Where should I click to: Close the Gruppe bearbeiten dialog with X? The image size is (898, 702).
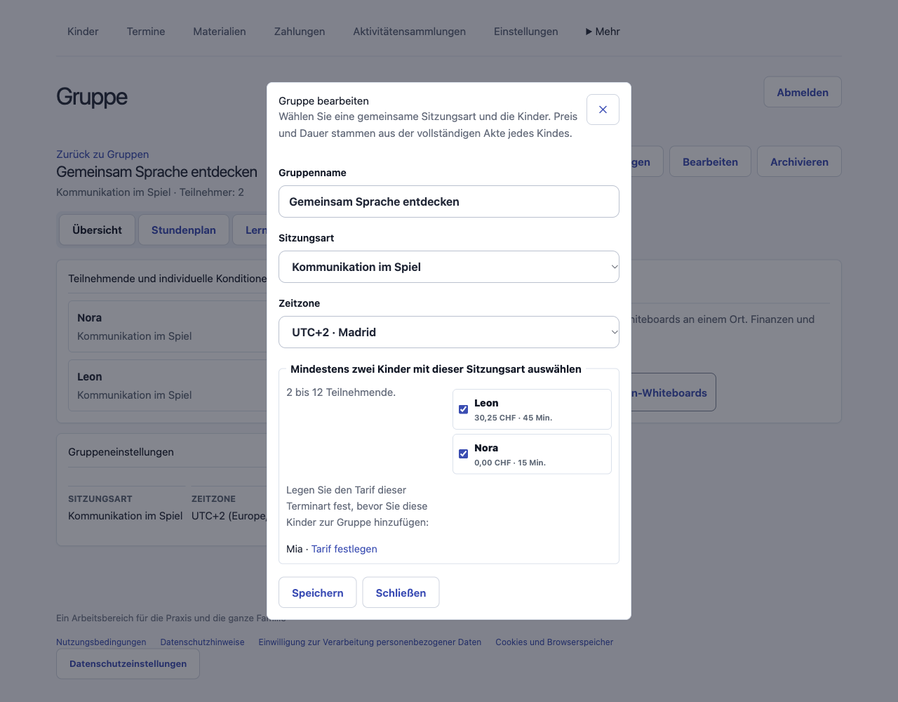point(603,110)
